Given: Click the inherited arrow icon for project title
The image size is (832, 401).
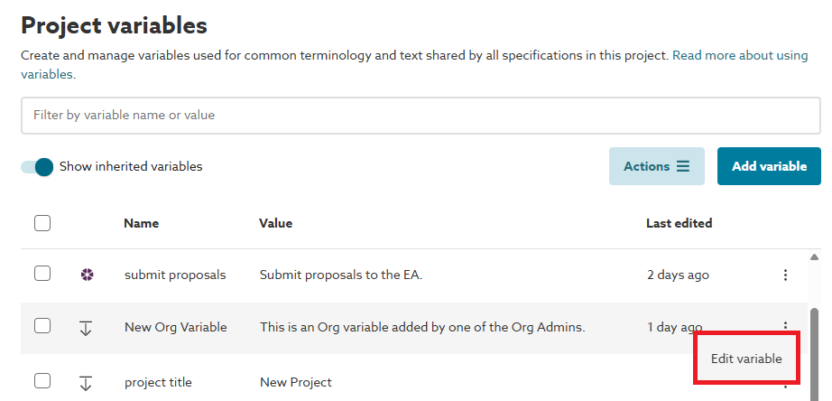Looking at the screenshot, I should tap(86, 383).
